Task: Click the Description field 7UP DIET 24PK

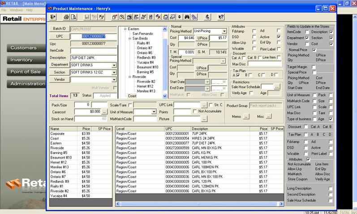Action: click(94, 58)
